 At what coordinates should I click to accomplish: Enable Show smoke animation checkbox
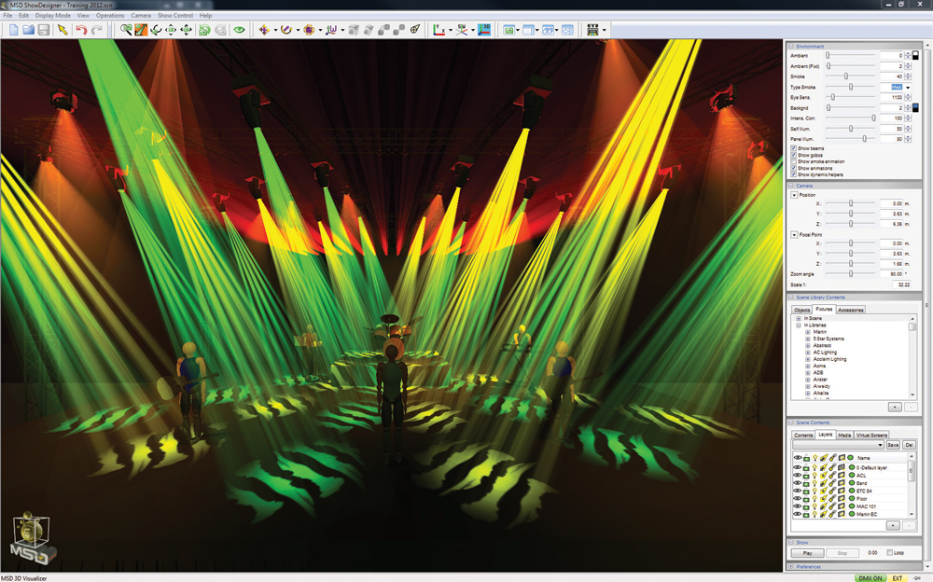(793, 161)
